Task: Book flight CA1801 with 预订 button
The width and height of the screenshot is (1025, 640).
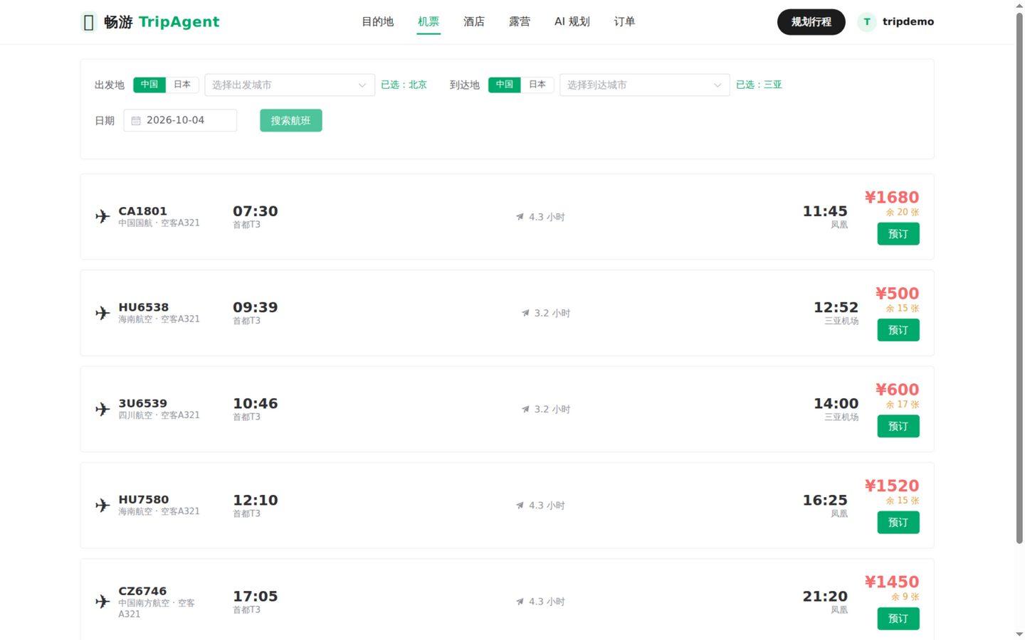Action: pos(898,234)
